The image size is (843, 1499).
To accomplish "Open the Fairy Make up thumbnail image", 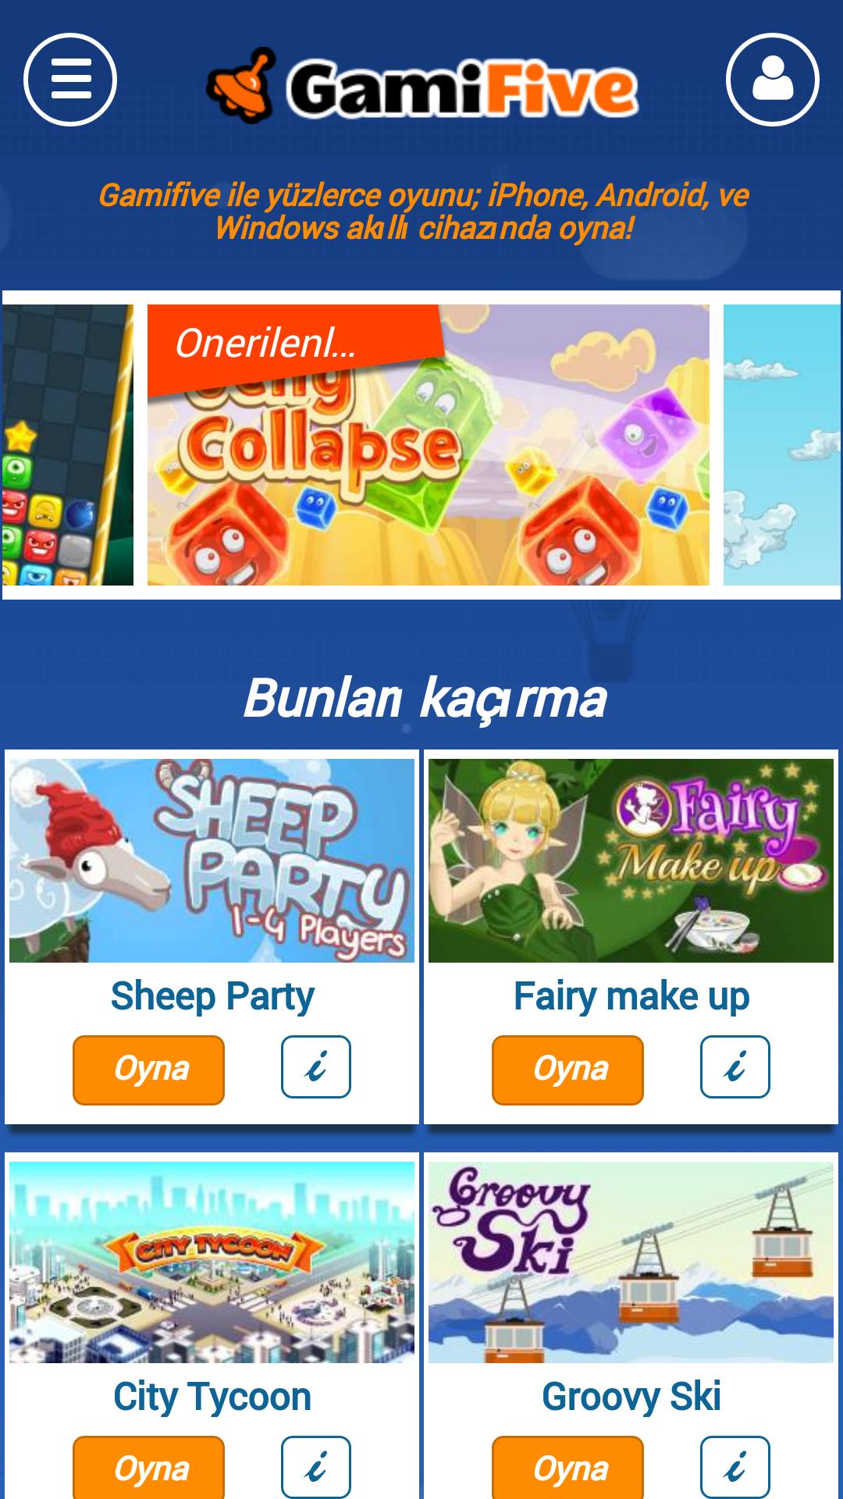I will pyautogui.click(x=631, y=860).
